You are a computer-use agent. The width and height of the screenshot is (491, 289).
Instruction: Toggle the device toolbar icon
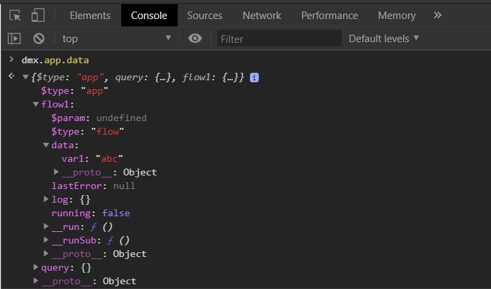38,16
